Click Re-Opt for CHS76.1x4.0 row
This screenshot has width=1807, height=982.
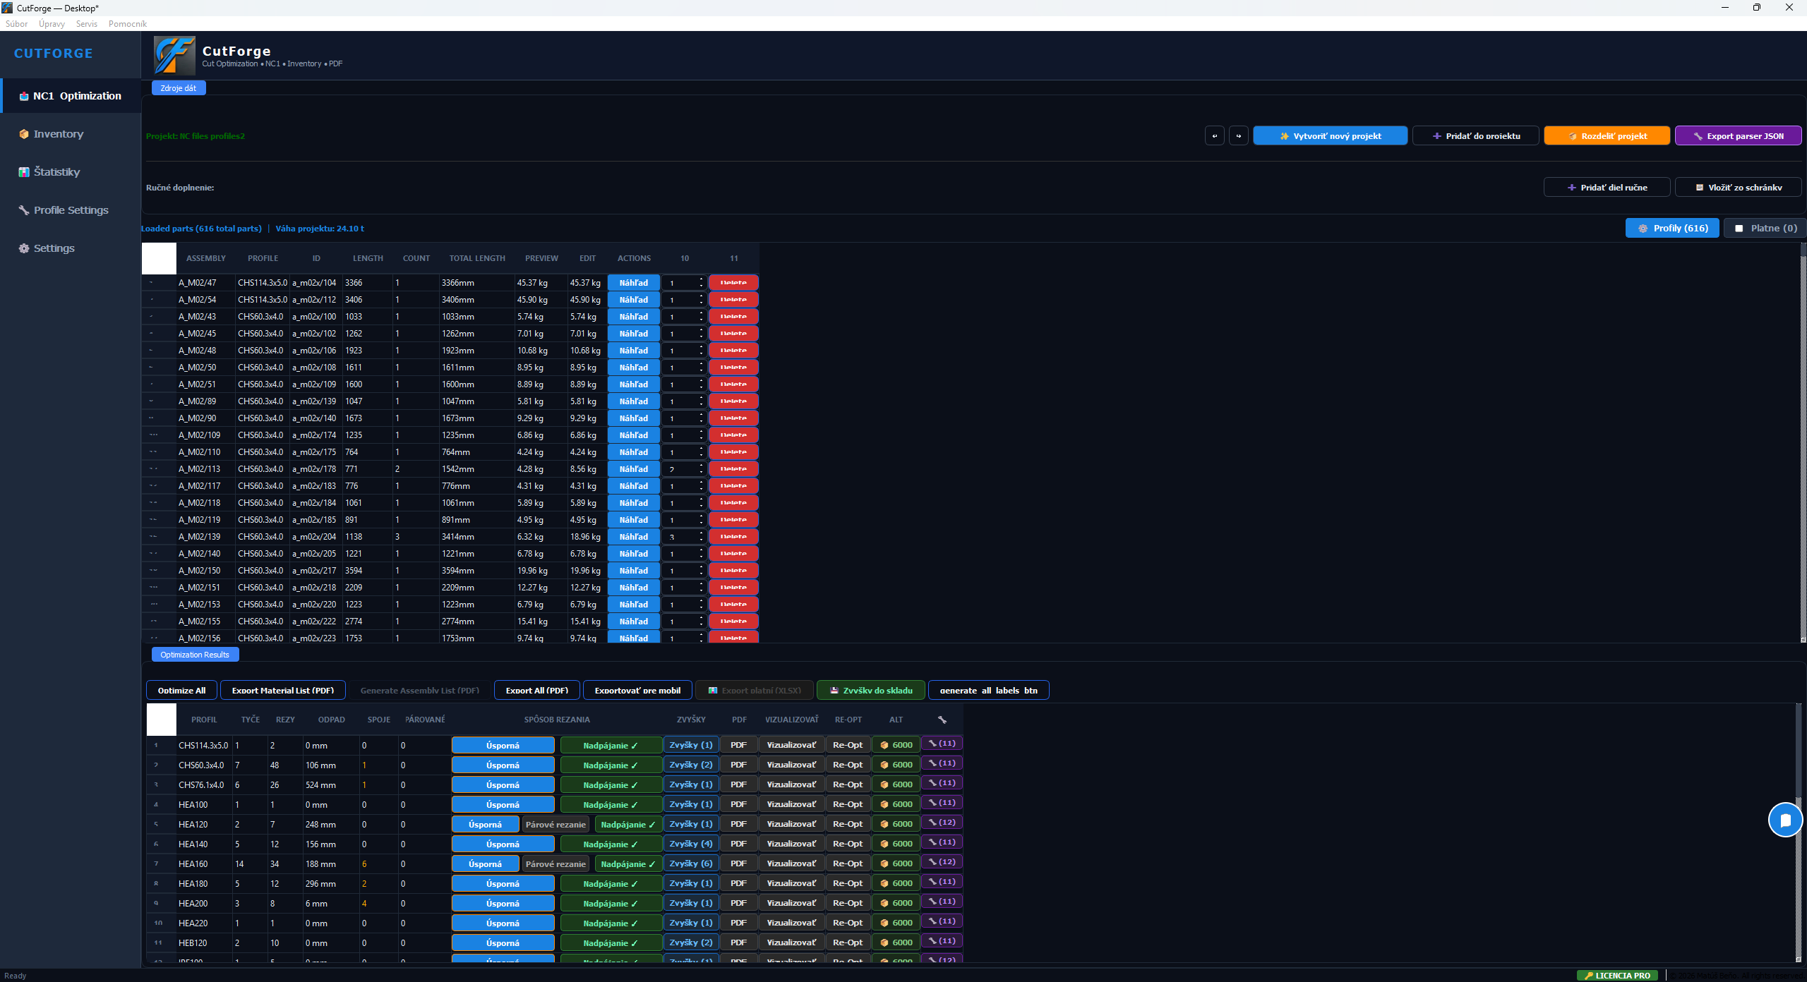[847, 784]
